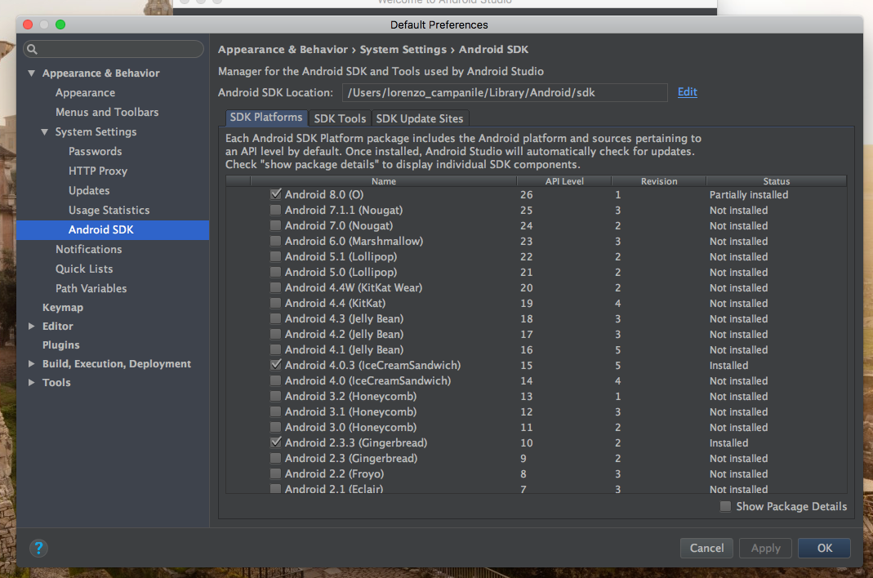Open Notifications settings
873x578 pixels.
88,250
